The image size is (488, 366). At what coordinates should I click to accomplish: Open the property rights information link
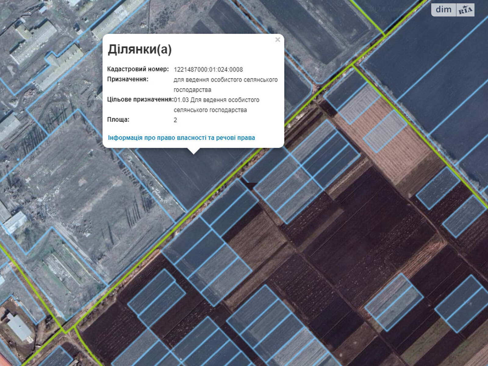[181, 138]
